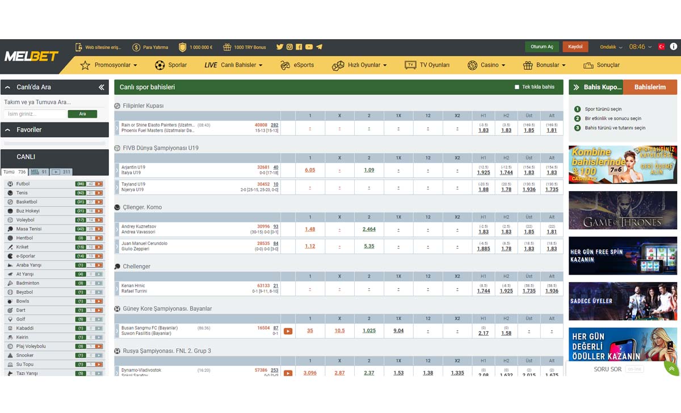Select odds 6.05 for Arjantin U19

(x=310, y=170)
